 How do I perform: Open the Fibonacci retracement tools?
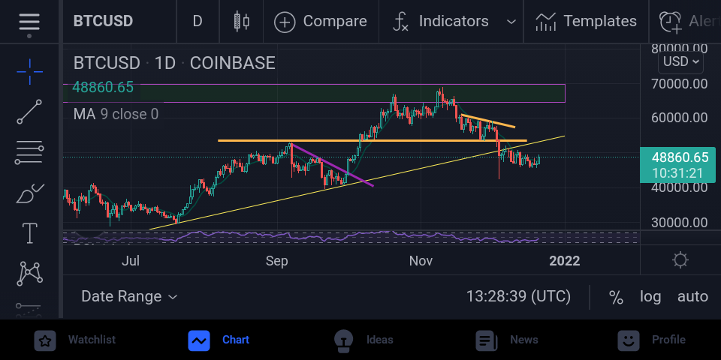pos(29,153)
